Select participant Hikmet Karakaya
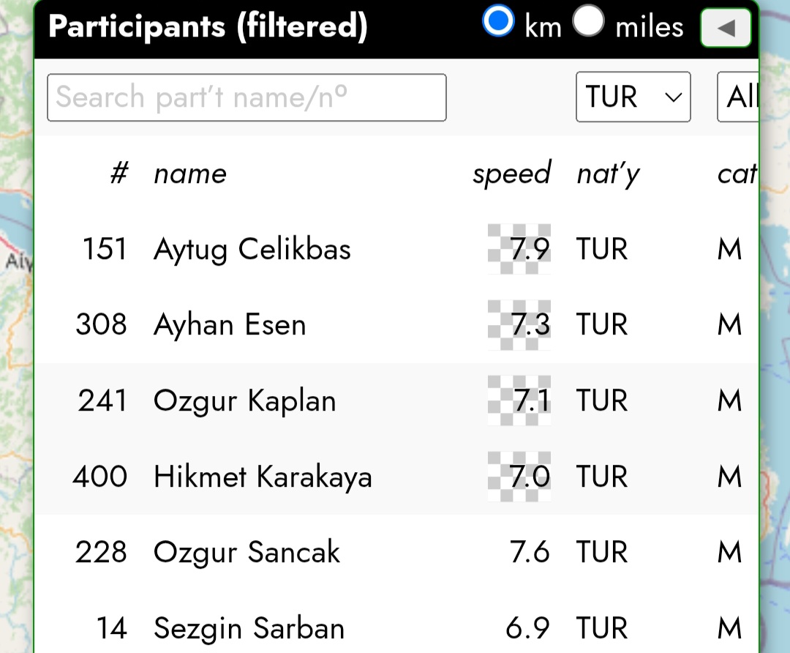Screen dimensions: 790x653 click(x=263, y=477)
